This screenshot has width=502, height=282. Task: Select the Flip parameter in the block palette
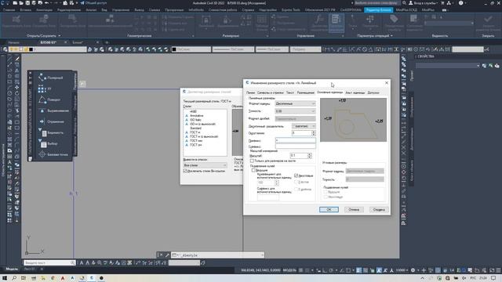[x=52, y=121]
